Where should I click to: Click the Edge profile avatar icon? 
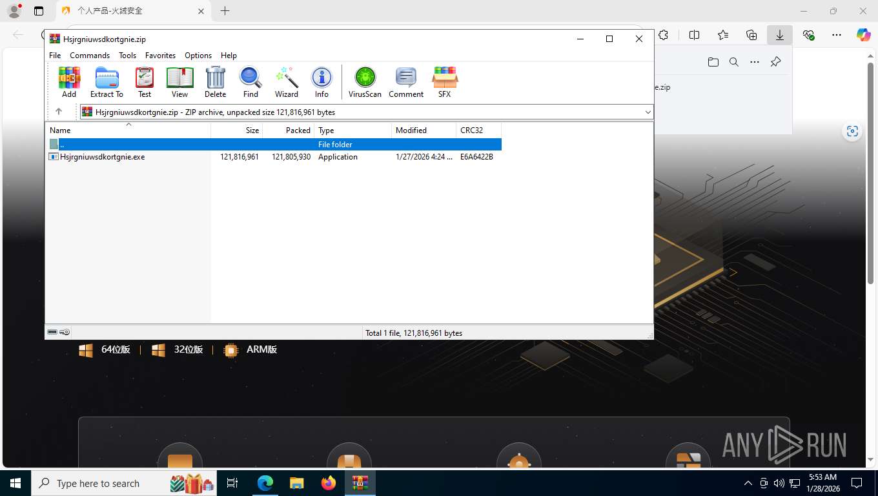tap(14, 10)
